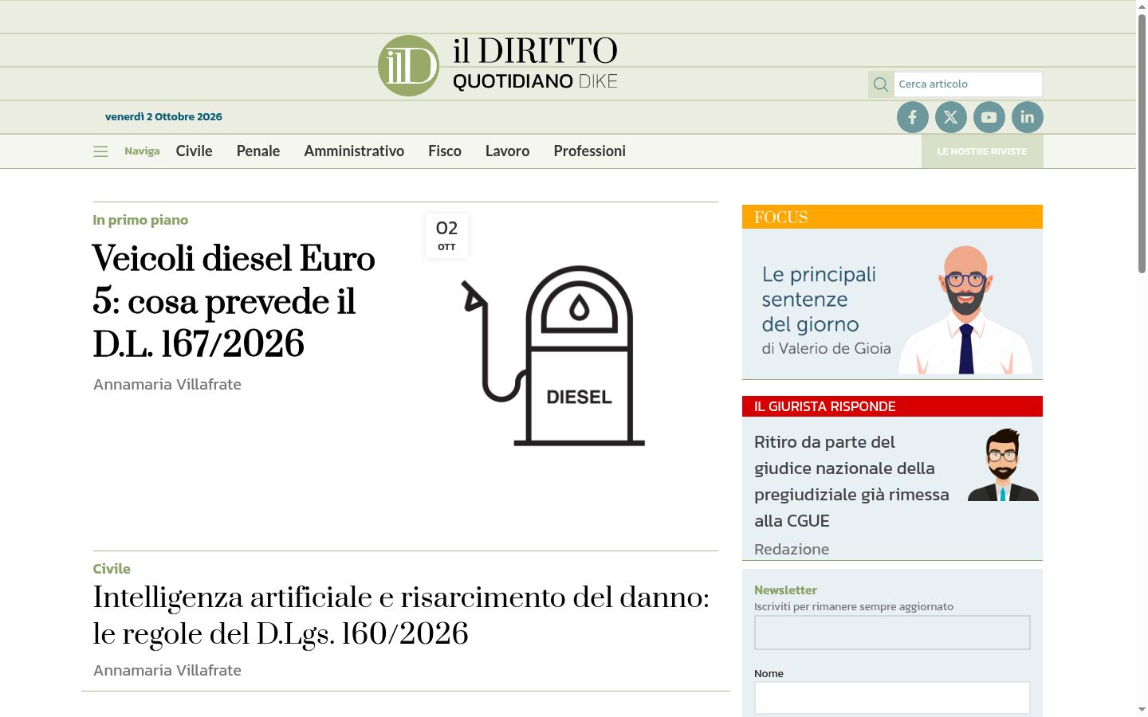Click the diesel fuel pump illustration
Image resolution: width=1148 pixels, height=717 pixels.
click(553, 355)
